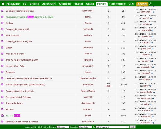Open the Community menu tab
The height and width of the screenshot is (129, 161).
coord(117,4)
